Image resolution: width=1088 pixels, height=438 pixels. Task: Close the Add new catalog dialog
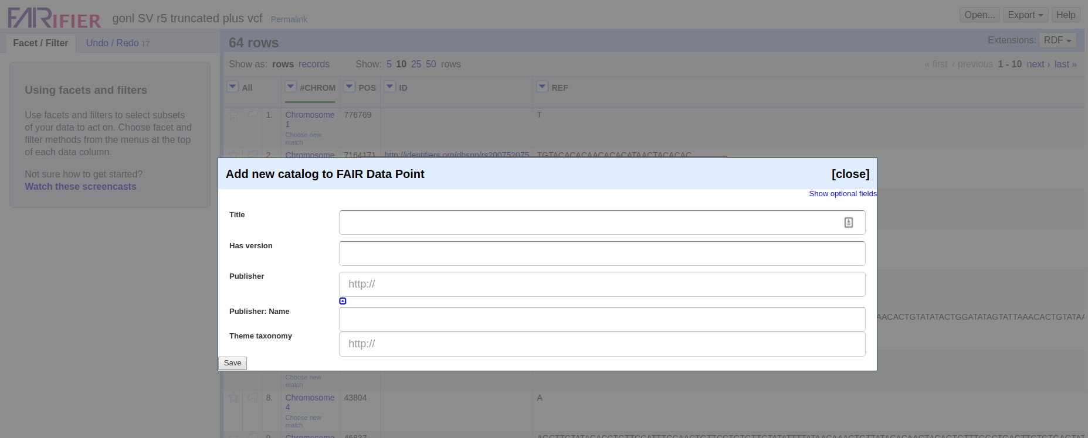click(850, 174)
